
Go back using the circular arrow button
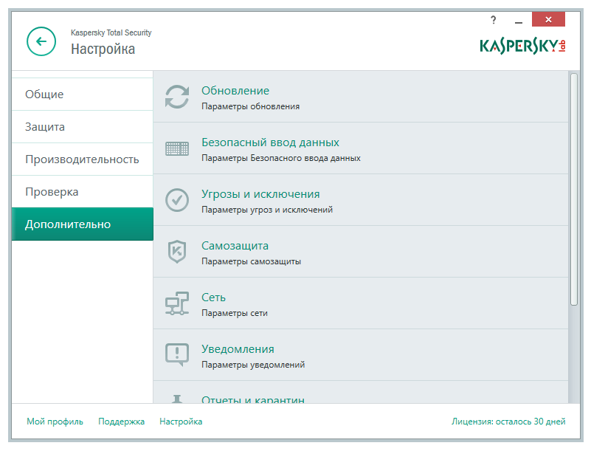point(41,41)
